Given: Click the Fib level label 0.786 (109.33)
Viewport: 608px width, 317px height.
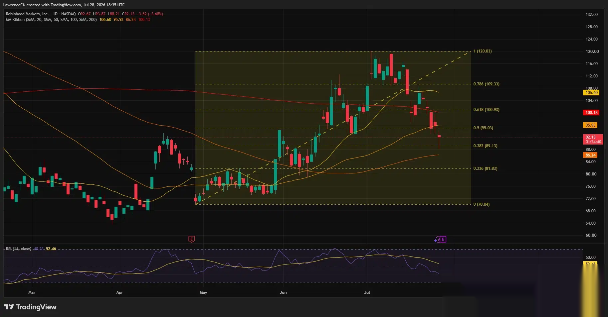Looking at the screenshot, I should tap(486, 84).
